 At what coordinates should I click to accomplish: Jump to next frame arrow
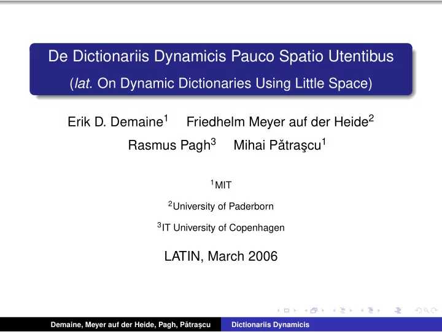pyautogui.click(x=323, y=311)
